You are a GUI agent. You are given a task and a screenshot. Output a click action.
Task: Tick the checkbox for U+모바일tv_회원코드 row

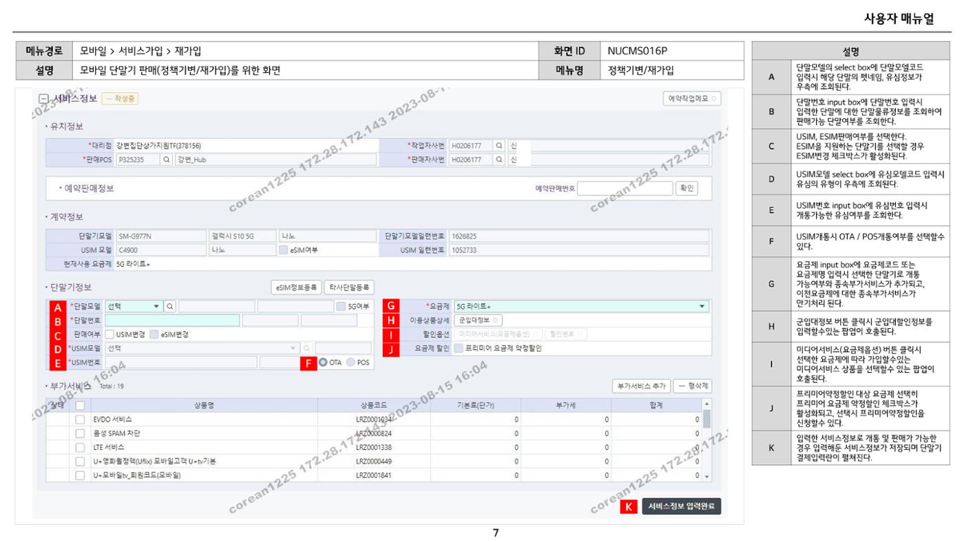tap(80, 475)
